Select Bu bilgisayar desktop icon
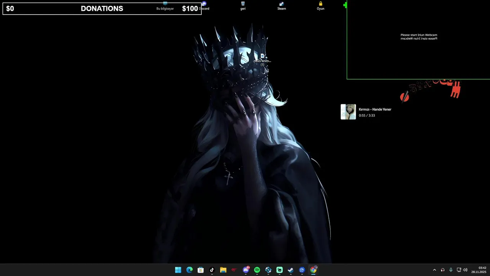 [x=165, y=6]
